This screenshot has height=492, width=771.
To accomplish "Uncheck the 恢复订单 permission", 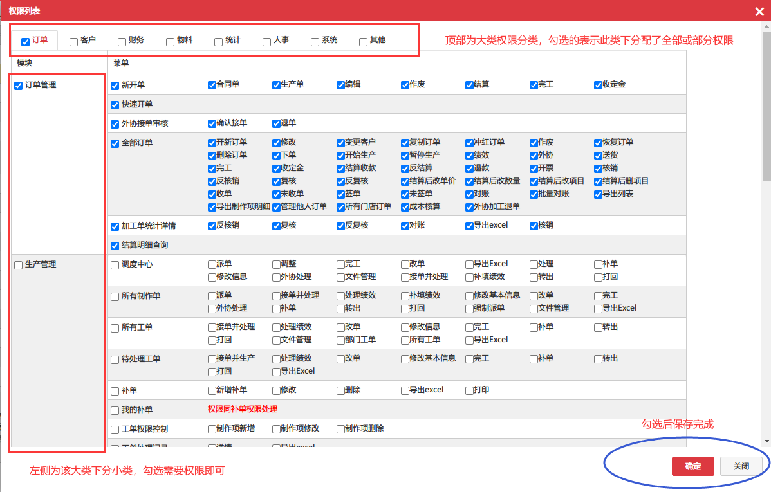I will [x=598, y=143].
